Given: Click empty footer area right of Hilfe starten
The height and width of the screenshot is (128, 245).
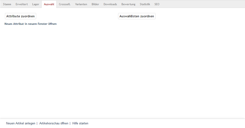Looking at the screenshot, I should 166,123.
